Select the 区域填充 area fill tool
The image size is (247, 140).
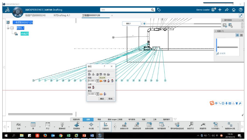[x=76, y=126]
